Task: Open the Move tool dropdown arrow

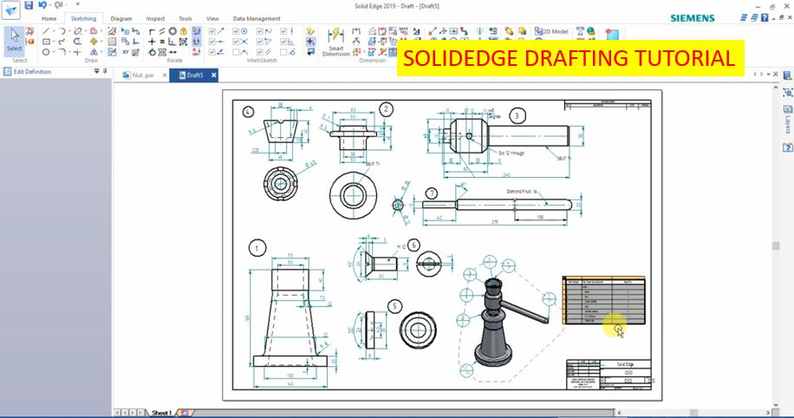Action: [101, 42]
